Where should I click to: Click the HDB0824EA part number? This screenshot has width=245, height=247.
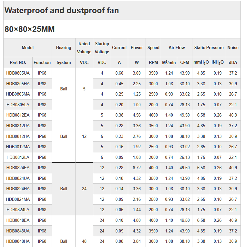click(18, 168)
